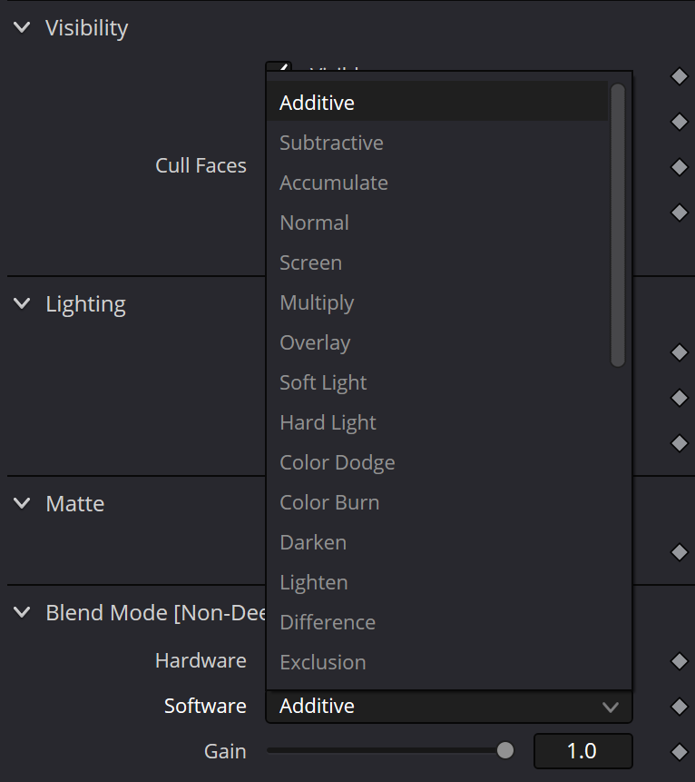Toggle keyframe diamond for Cull Faces

coord(679,166)
